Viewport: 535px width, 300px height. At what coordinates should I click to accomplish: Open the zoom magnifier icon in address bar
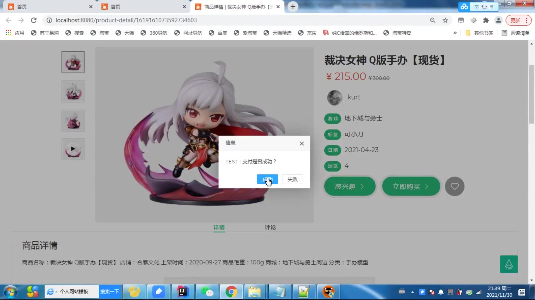[432, 20]
